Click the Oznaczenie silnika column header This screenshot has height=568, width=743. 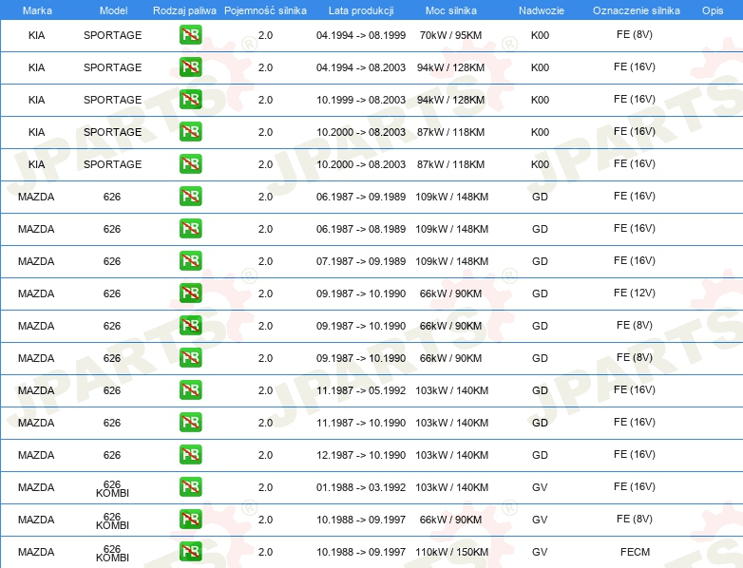click(x=636, y=10)
